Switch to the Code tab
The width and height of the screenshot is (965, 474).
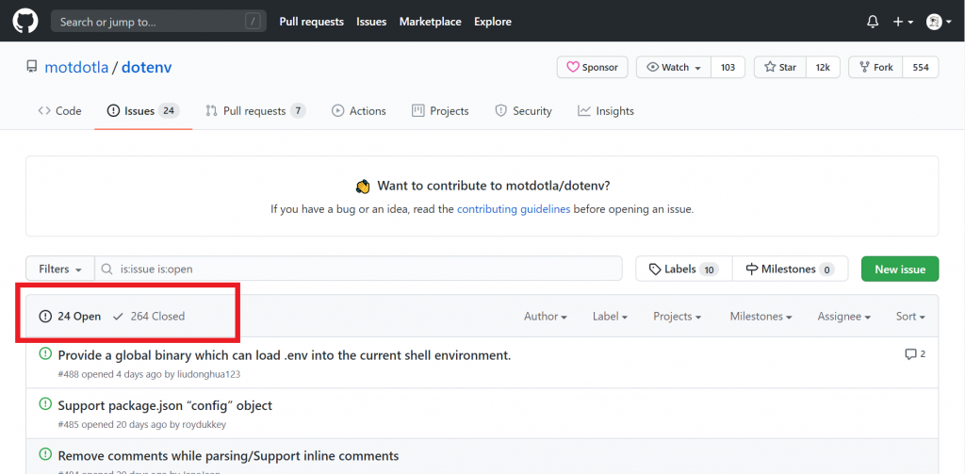(x=59, y=111)
